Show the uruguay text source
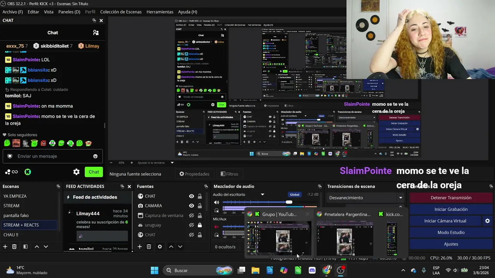The width and height of the screenshot is (495, 278). 191,225
